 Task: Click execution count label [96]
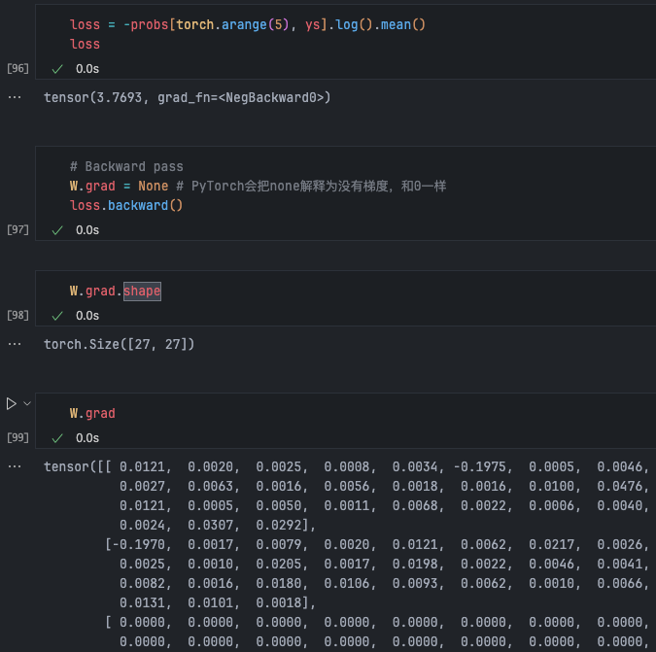(x=17, y=69)
